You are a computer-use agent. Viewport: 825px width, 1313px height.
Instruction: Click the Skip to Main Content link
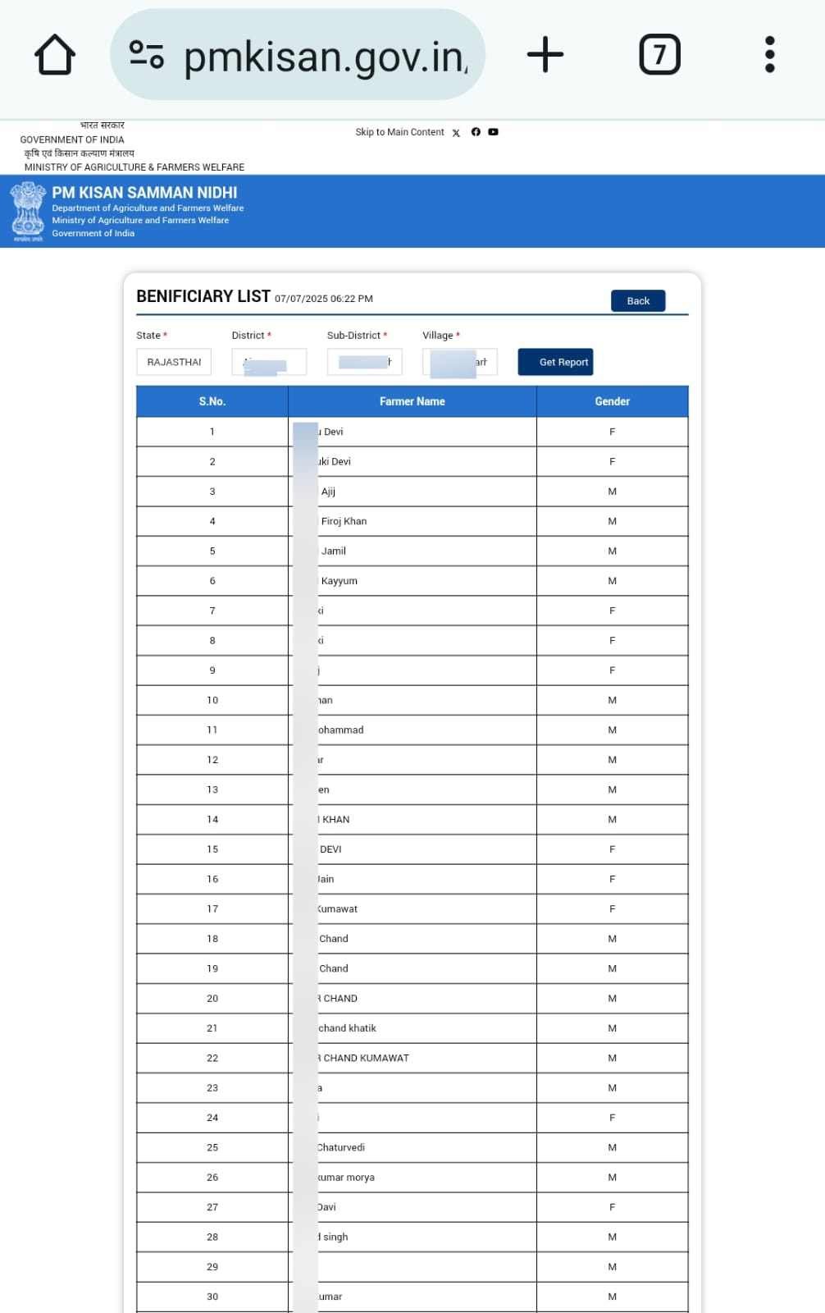tap(400, 131)
